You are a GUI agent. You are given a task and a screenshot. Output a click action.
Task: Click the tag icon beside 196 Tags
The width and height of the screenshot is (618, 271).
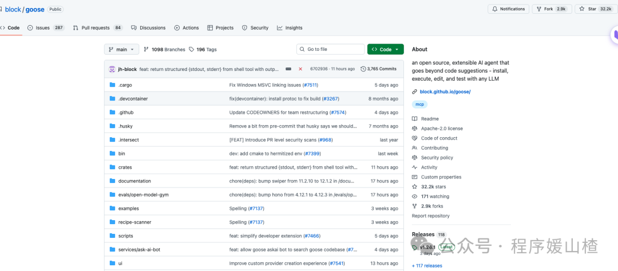coord(192,50)
